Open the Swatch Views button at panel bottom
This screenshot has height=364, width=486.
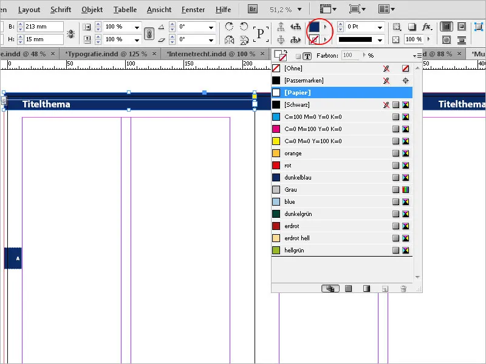[x=331, y=289]
